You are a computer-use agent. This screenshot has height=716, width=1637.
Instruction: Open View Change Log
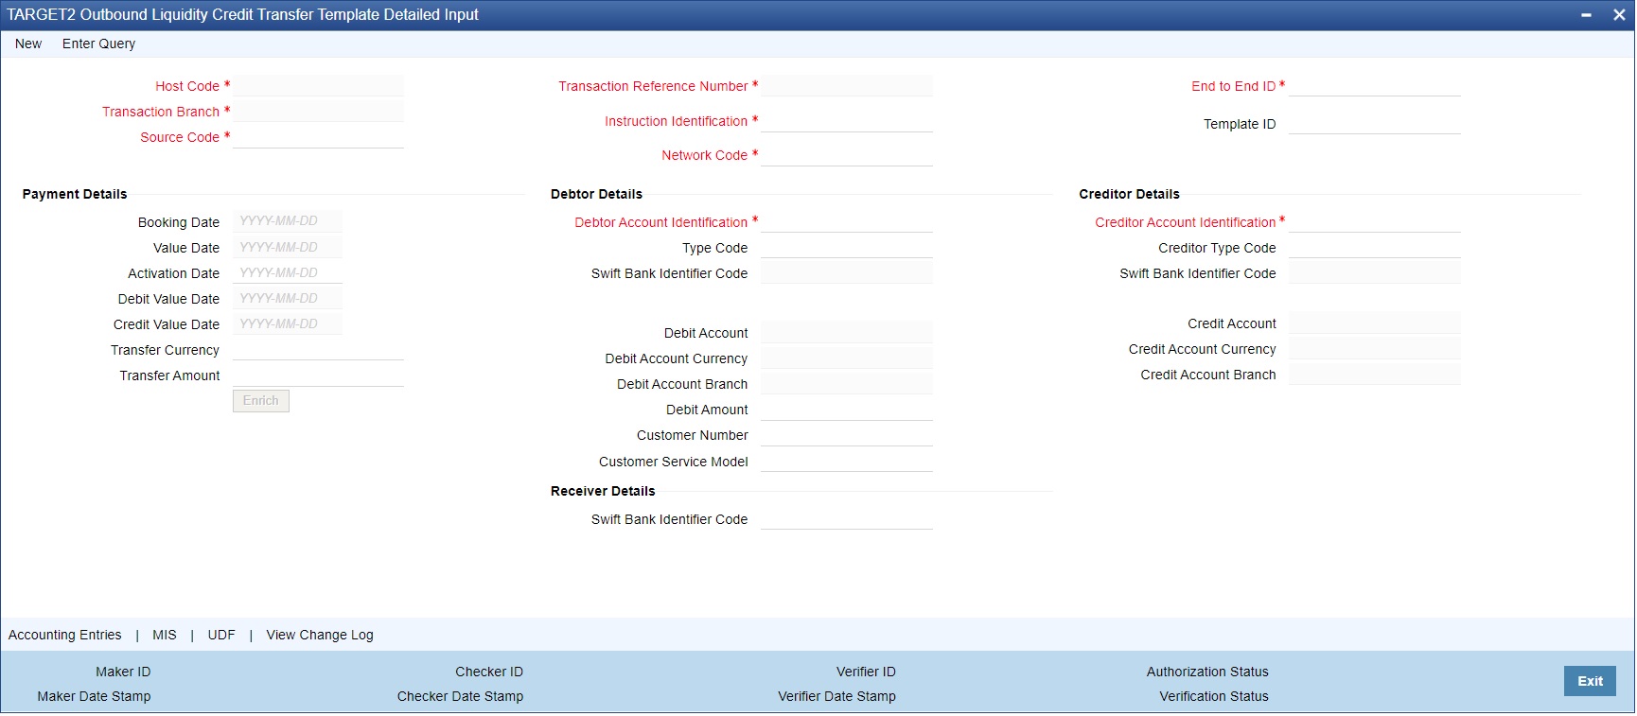[320, 635]
